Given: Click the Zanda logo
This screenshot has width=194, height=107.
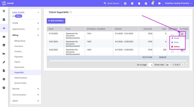Looking at the screenshot, I should click(x=8, y=3).
